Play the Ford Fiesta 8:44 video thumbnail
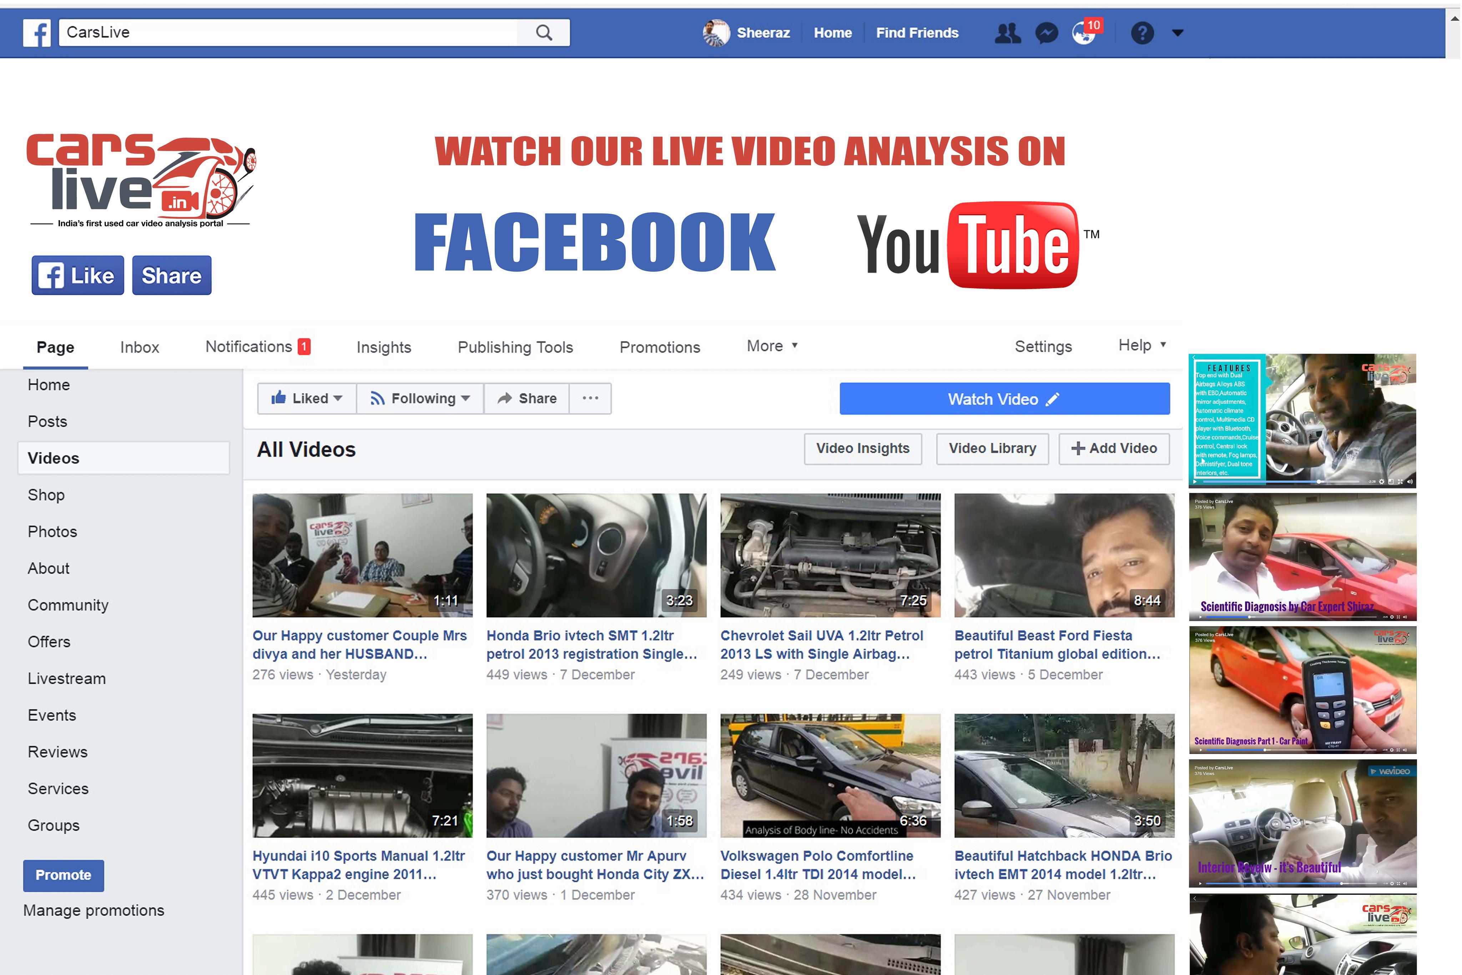The height and width of the screenshot is (975, 1462). [x=1064, y=555]
